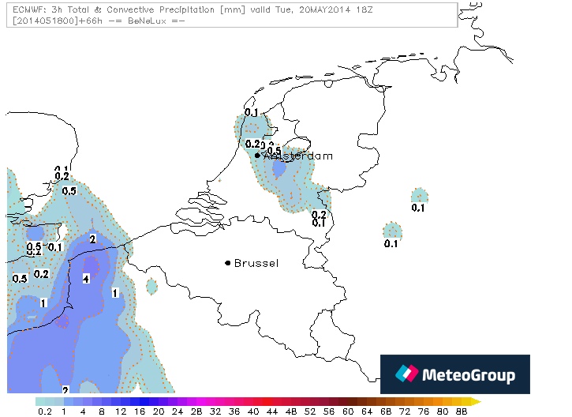Click the BeNeLux forecast run info line
The height and width of the screenshot is (417, 572).
coord(99,21)
